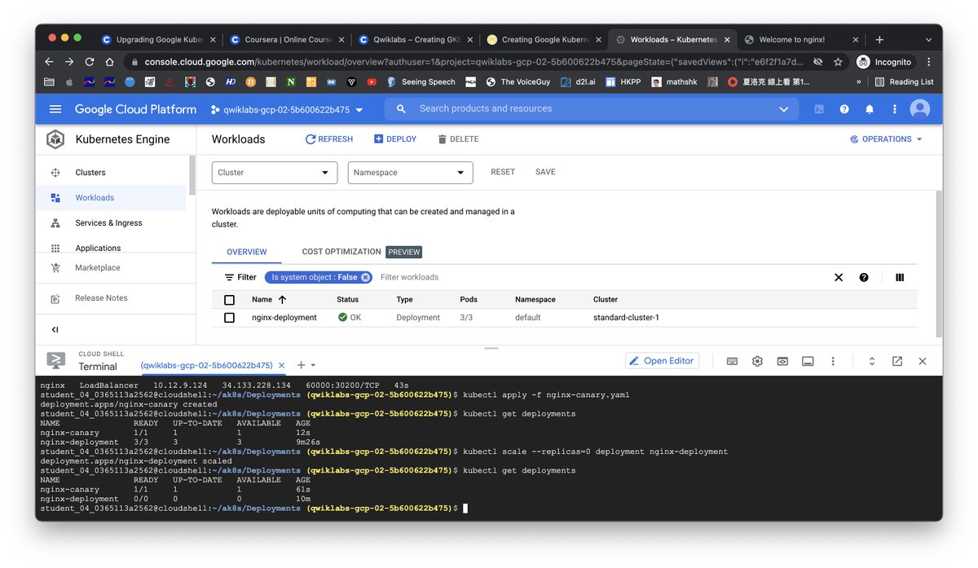Select all workloads header checkbox
Screen dimensions: 978x568
tap(229, 300)
